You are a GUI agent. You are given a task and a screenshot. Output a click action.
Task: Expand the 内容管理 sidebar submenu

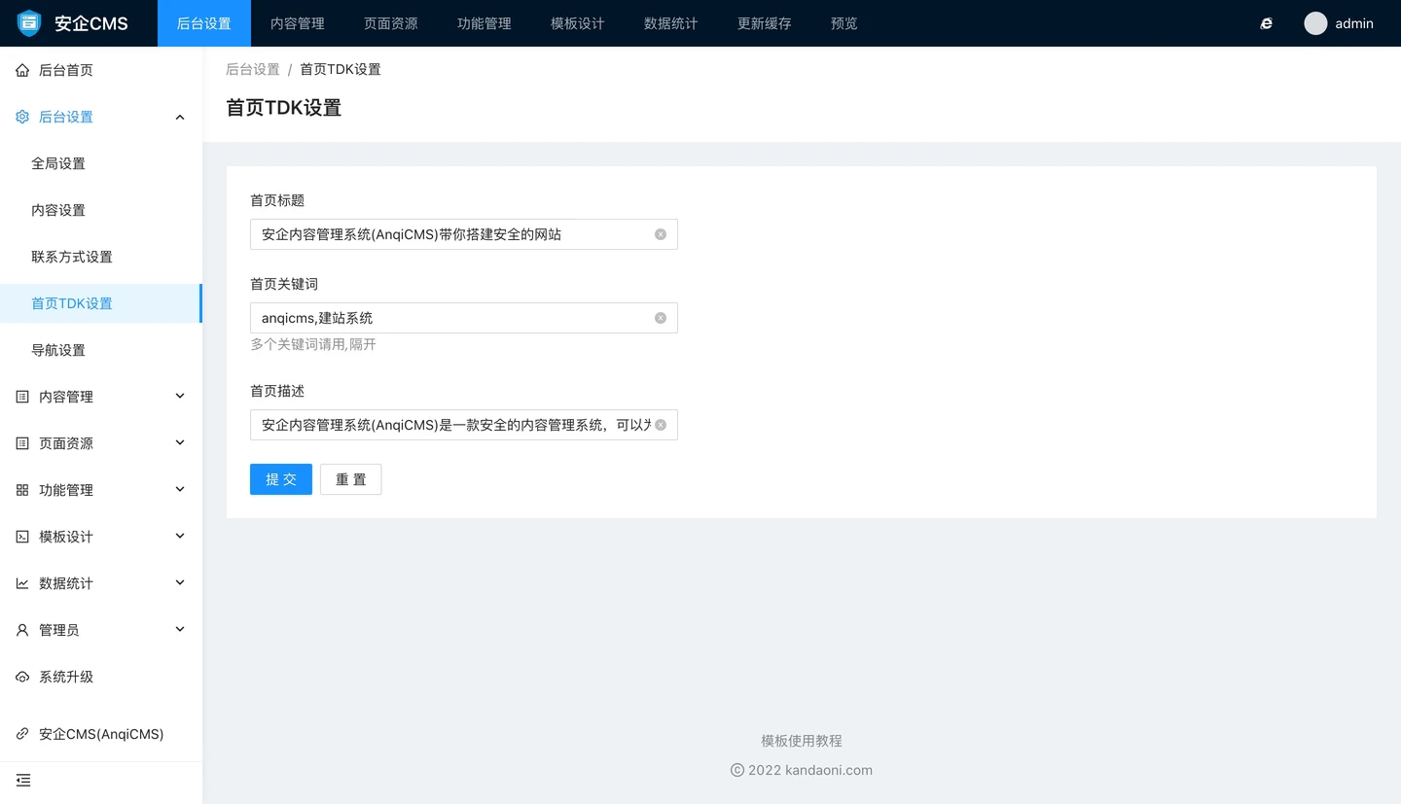click(179, 397)
